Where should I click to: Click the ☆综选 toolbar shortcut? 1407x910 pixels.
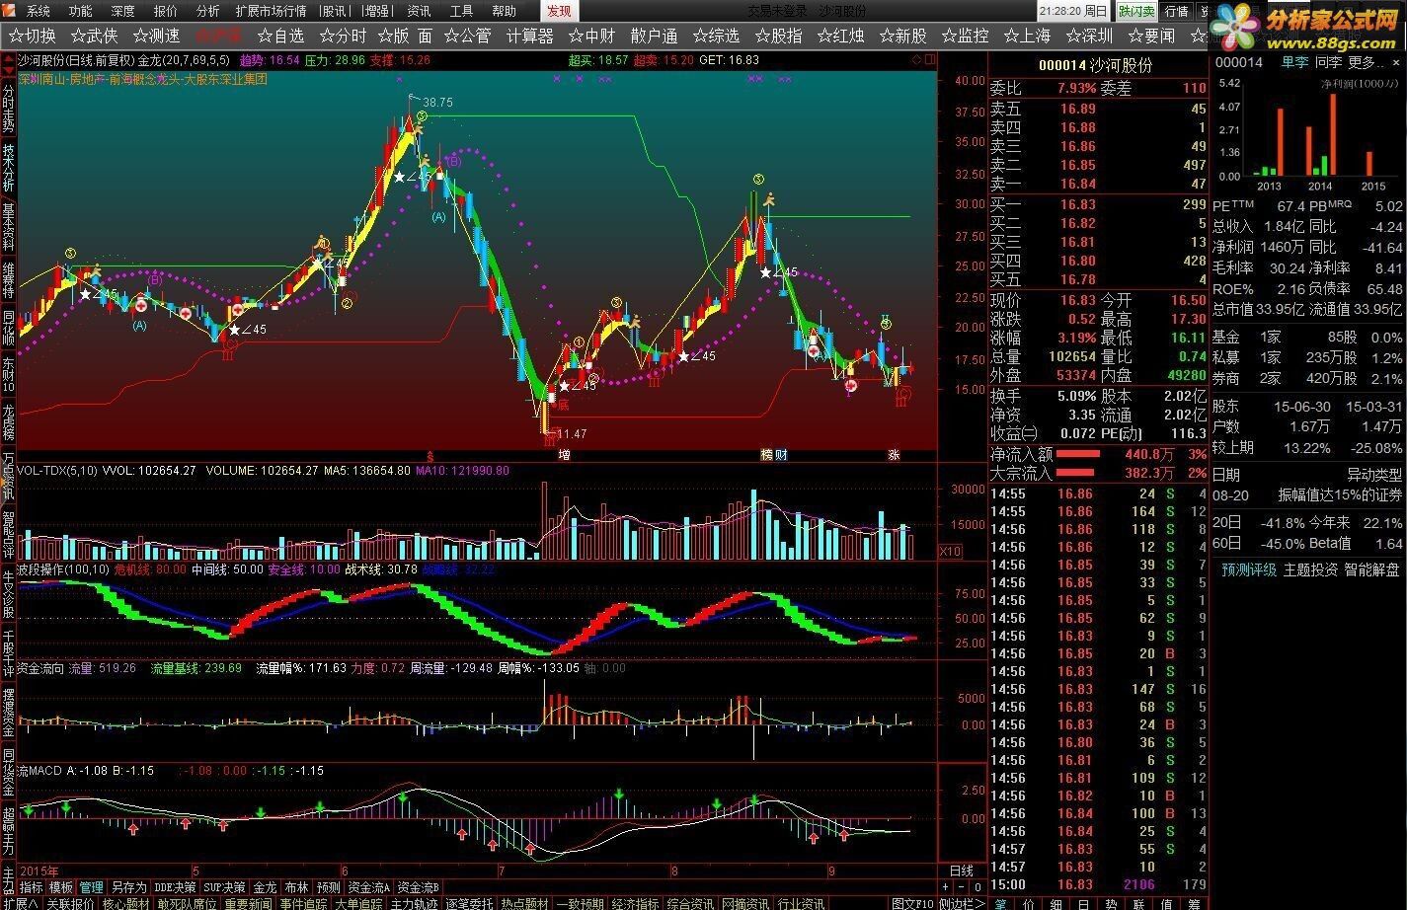(716, 36)
